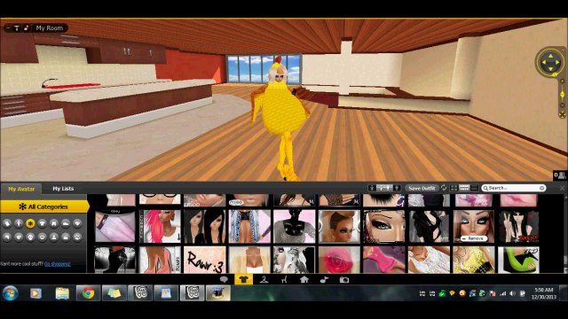Click the volume speaker tray icon
The height and width of the screenshot is (319, 568).
pos(512,293)
